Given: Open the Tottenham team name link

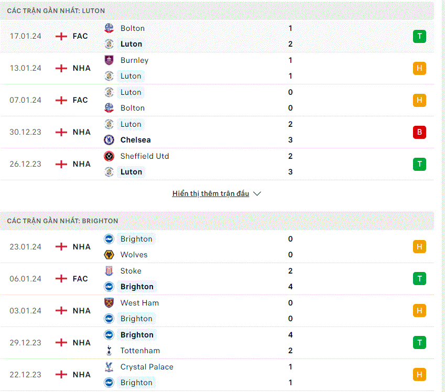Looking at the screenshot, I should (x=140, y=351).
